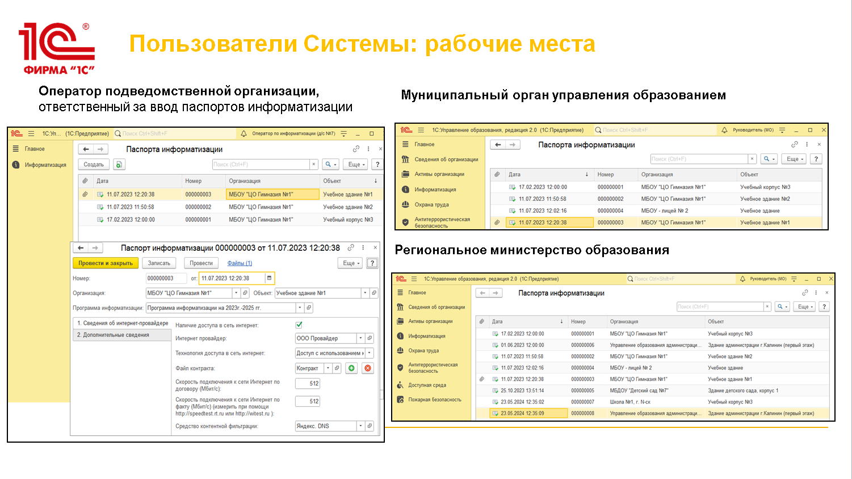Open Еще dropdown in passport form
This screenshot has width=852, height=479.
click(351, 263)
